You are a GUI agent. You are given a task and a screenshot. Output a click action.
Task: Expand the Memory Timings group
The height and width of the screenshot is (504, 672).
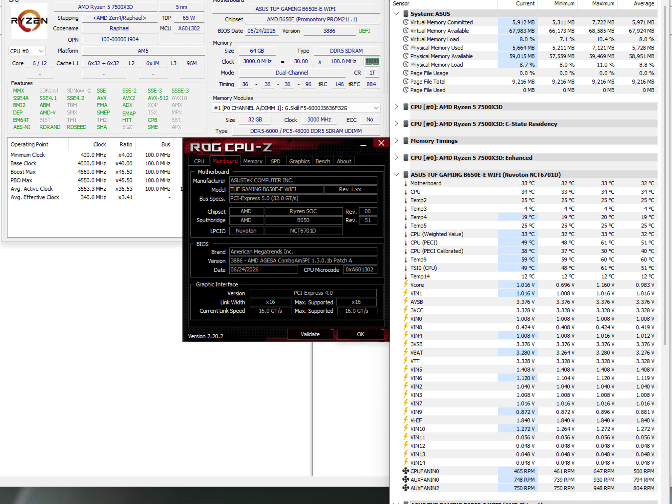pyautogui.click(x=396, y=140)
